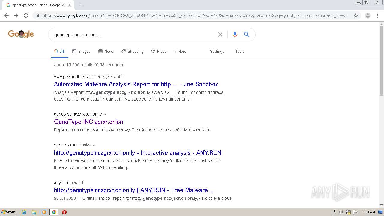Close the Google Search tab
This screenshot has height=216, width=384.
(70, 5)
